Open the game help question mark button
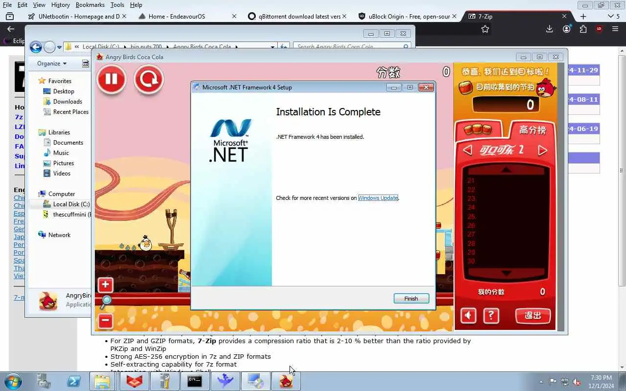Viewport: 626px width, 391px height. [491, 316]
